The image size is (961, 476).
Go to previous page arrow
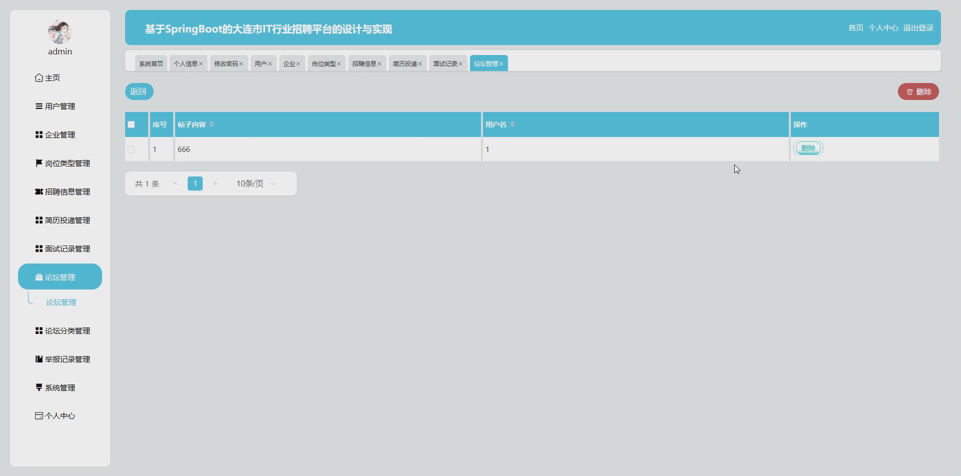(176, 183)
